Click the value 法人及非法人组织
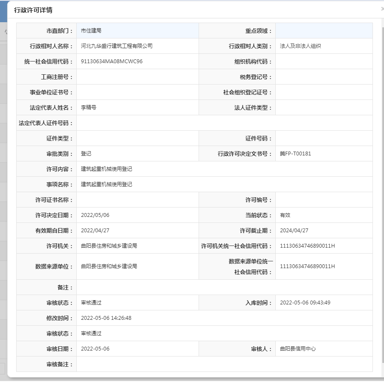Screen dimensions: 384x383 point(300,46)
